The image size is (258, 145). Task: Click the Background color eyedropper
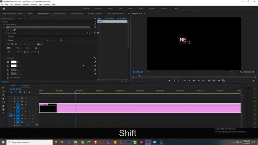[95, 70]
